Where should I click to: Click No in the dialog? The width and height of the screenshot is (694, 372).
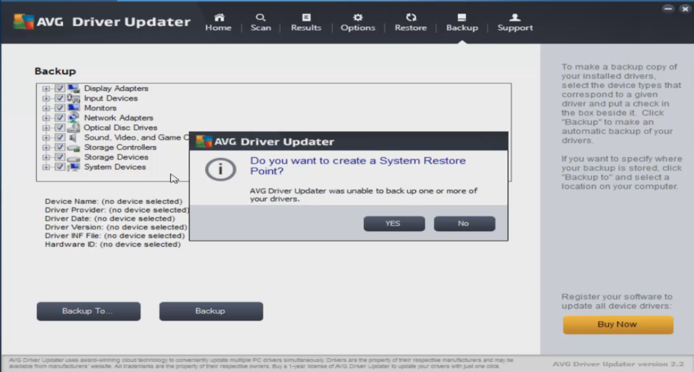[464, 224]
